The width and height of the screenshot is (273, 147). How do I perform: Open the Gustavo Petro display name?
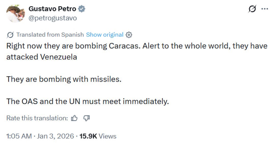tap(52, 9)
